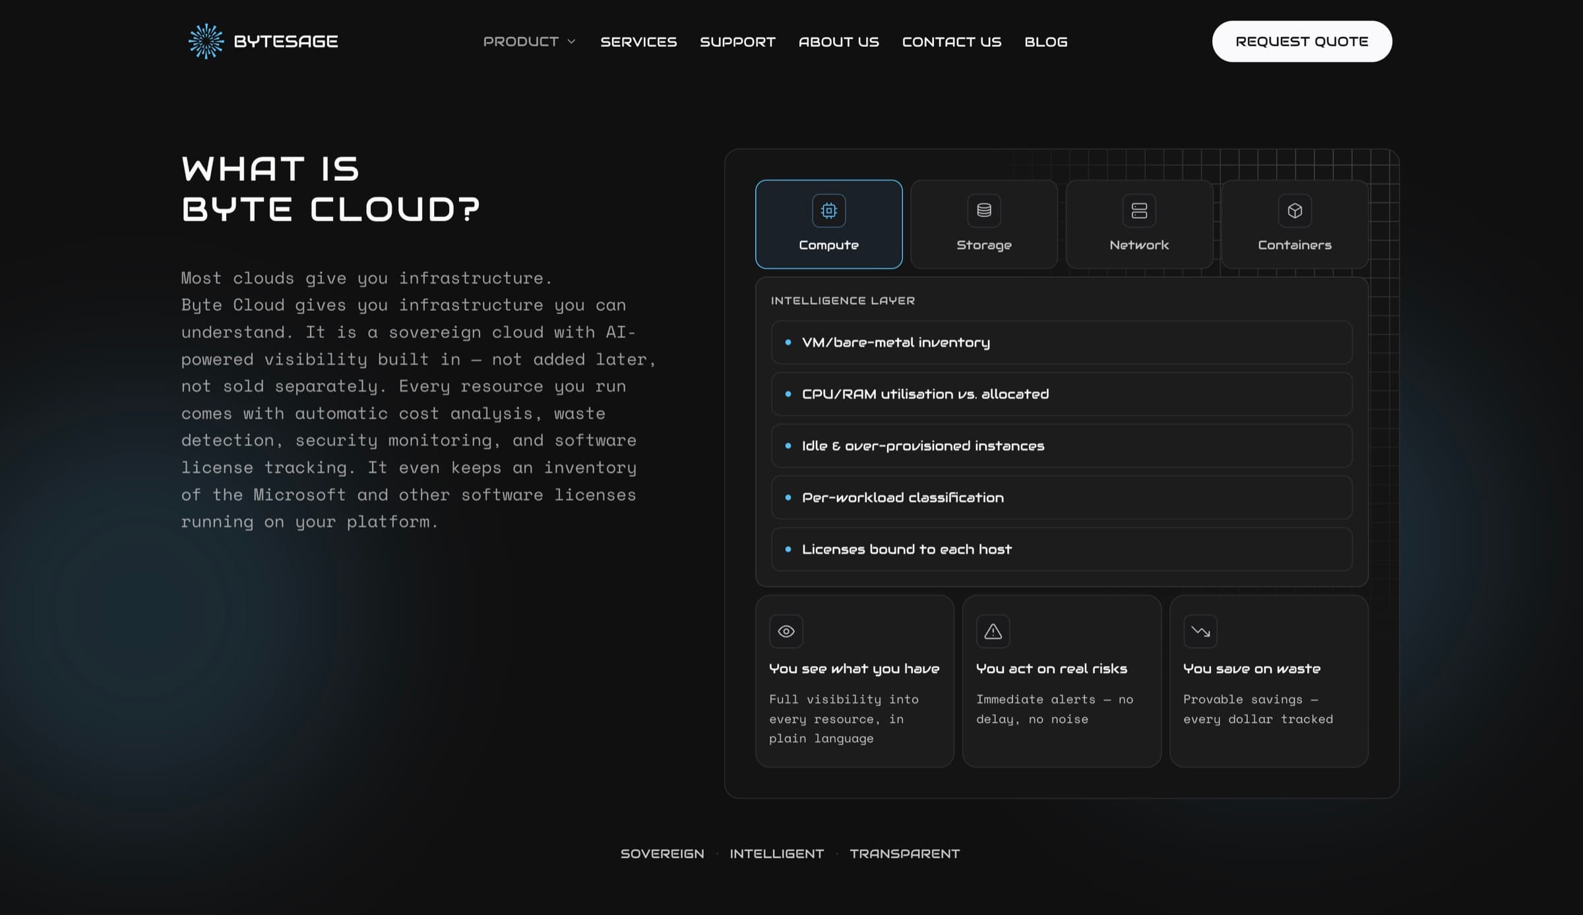1583x915 pixels.
Task: Click the downward trend arrow icon
Action: click(x=1200, y=631)
